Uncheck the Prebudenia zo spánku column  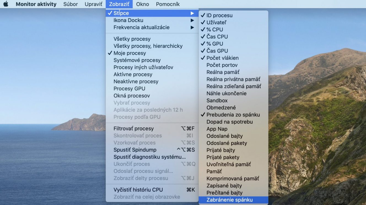(x=233, y=115)
